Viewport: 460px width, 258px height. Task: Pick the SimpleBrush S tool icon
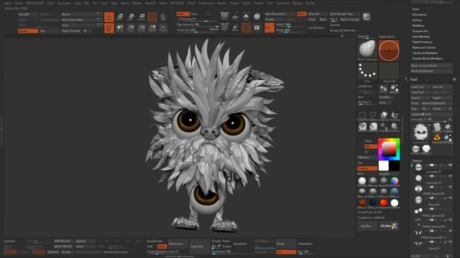437,137
